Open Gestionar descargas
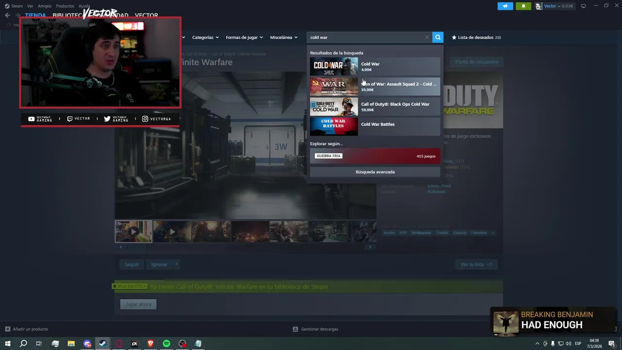The image size is (622, 350). [315, 329]
